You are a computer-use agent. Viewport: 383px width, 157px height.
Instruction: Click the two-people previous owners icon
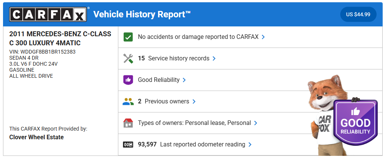(128, 102)
